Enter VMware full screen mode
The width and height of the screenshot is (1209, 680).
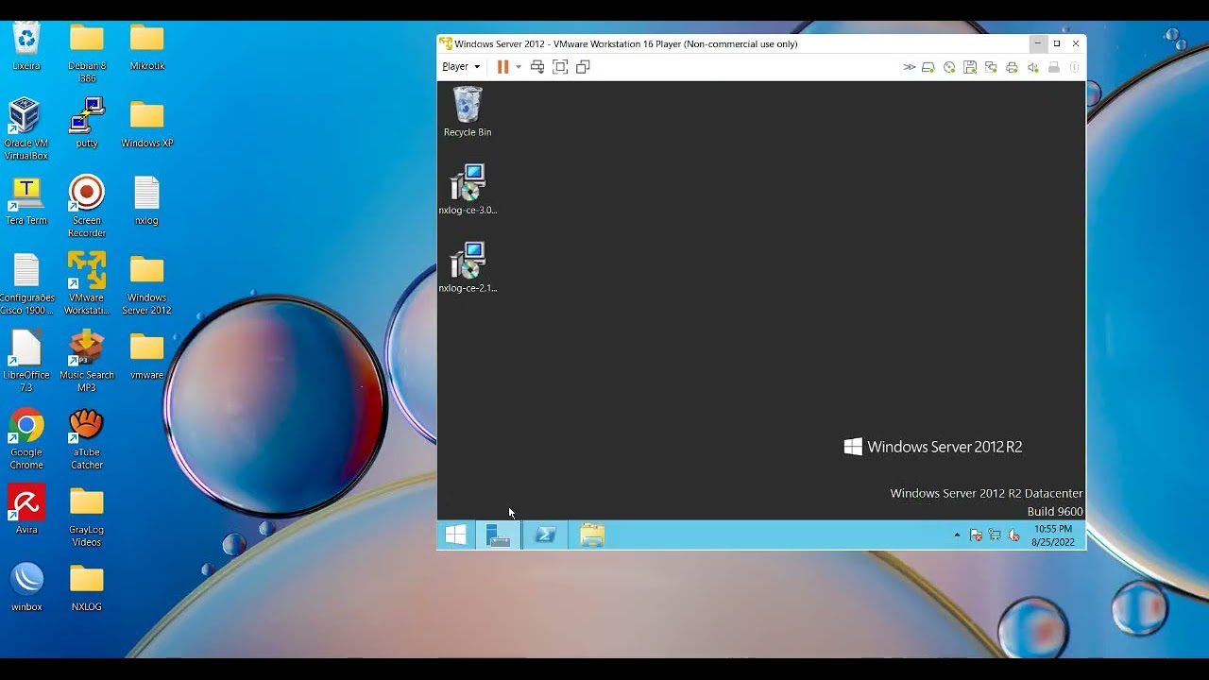coord(560,67)
